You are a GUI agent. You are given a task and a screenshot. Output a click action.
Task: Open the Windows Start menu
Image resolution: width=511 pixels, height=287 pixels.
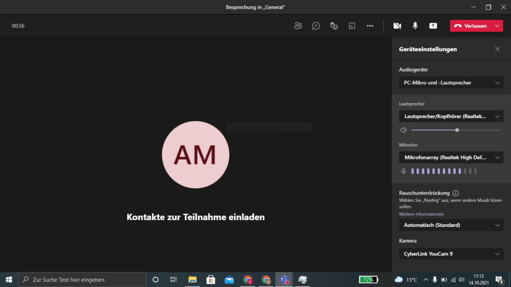(x=9, y=279)
